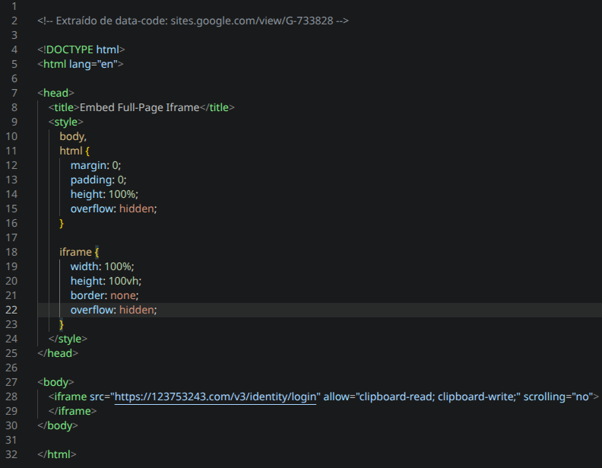
Task: Click the margin: 0; declaration
Action: 96,165
